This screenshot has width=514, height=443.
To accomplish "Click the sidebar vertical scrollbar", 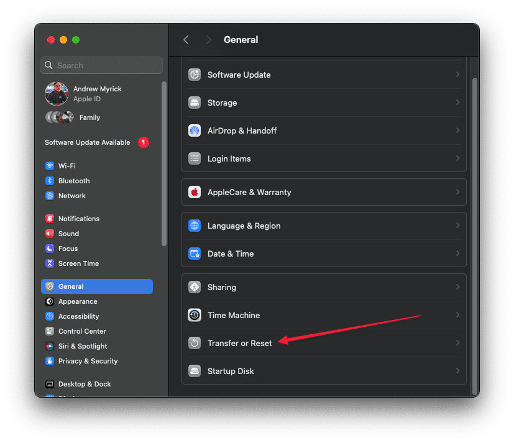I will (x=164, y=163).
